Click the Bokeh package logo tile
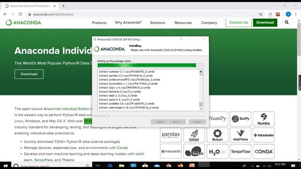Viewport: 301px width, 169px height. click(x=217, y=135)
